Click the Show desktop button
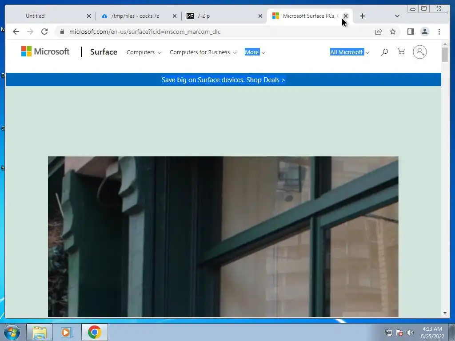Viewport: 455px width, 341px height. tap(452, 332)
